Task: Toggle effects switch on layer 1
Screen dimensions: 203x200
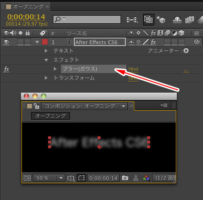Action: coord(153,42)
